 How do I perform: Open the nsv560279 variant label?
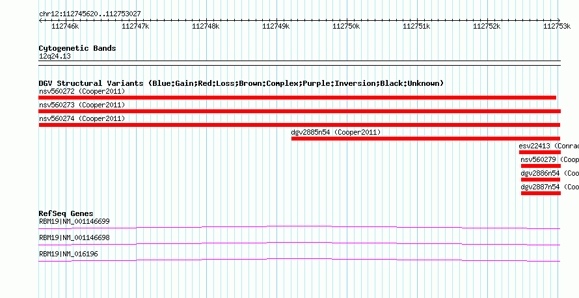point(550,159)
